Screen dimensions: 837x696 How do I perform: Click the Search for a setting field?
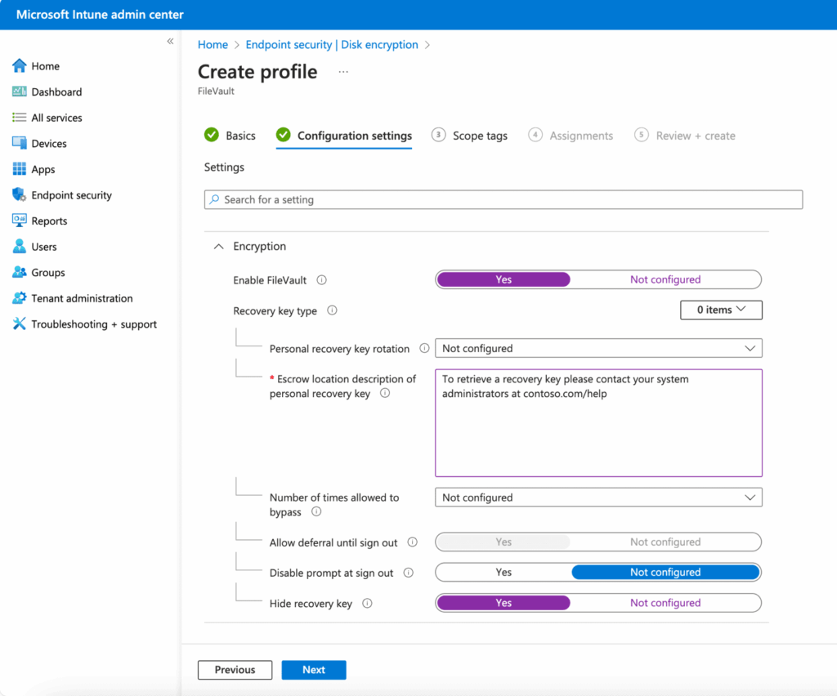pos(503,199)
